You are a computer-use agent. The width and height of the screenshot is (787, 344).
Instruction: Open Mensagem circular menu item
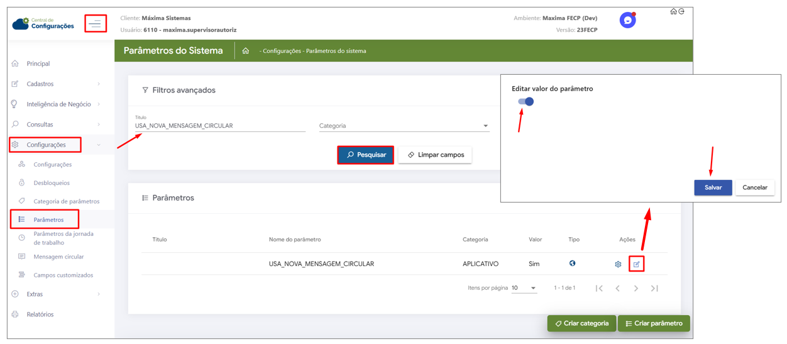(58, 257)
